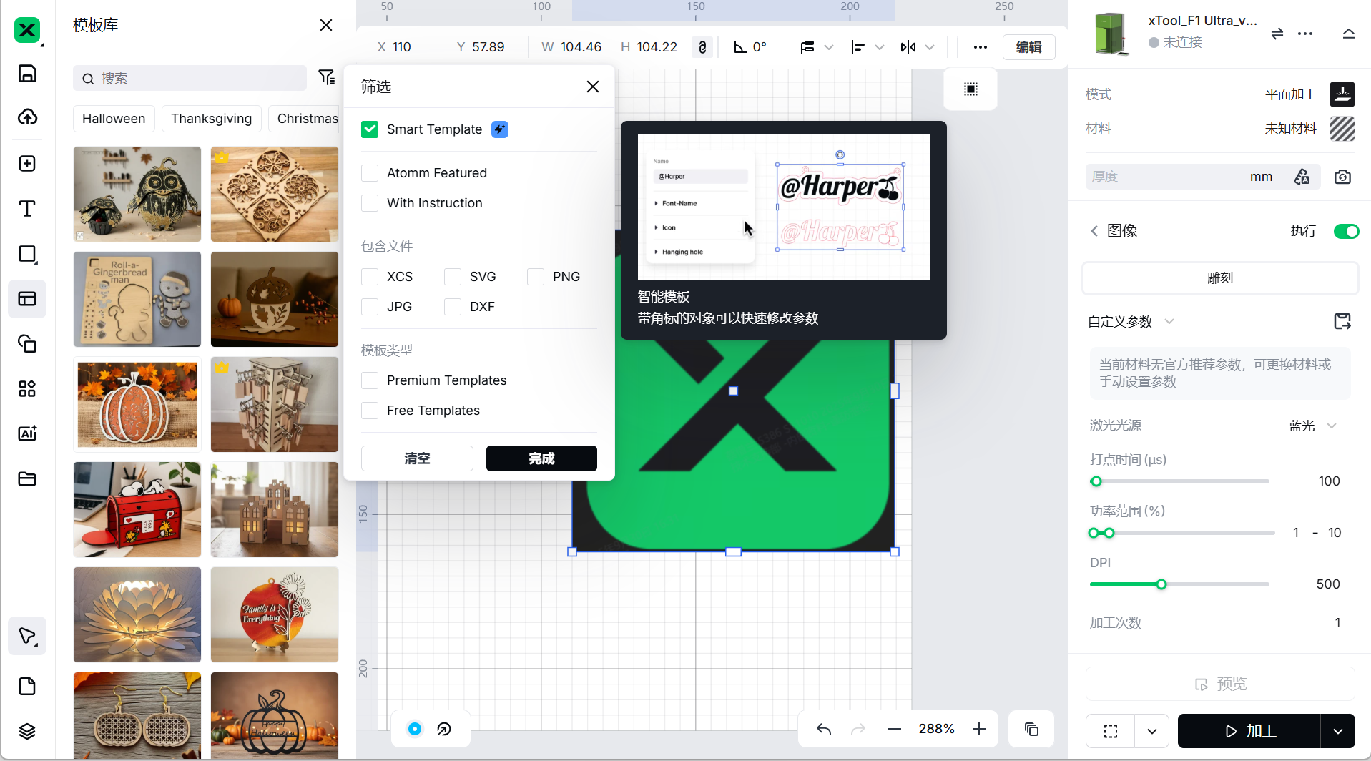Viewport: 1371px width, 761px height.
Task: Check the SVG file type checkbox
Action: pyautogui.click(x=453, y=277)
